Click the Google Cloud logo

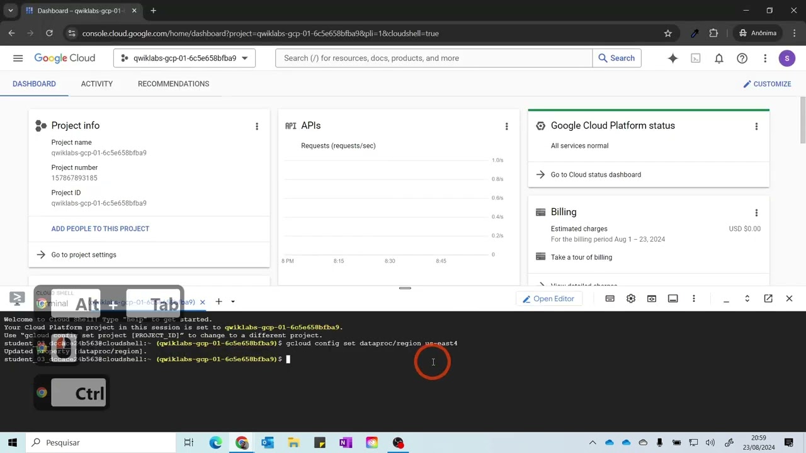coord(65,58)
